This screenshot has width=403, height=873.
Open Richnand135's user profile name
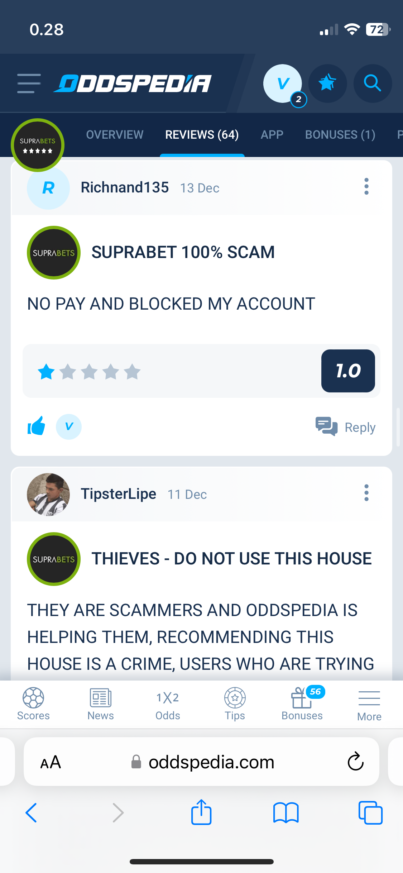tap(125, 187)
